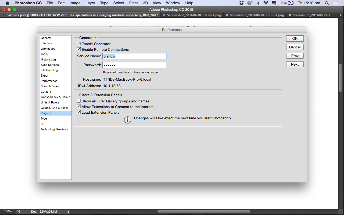Screen dimensions: 344x215
Task: Close the partners.psd document tab
Action: coord(3,15)
